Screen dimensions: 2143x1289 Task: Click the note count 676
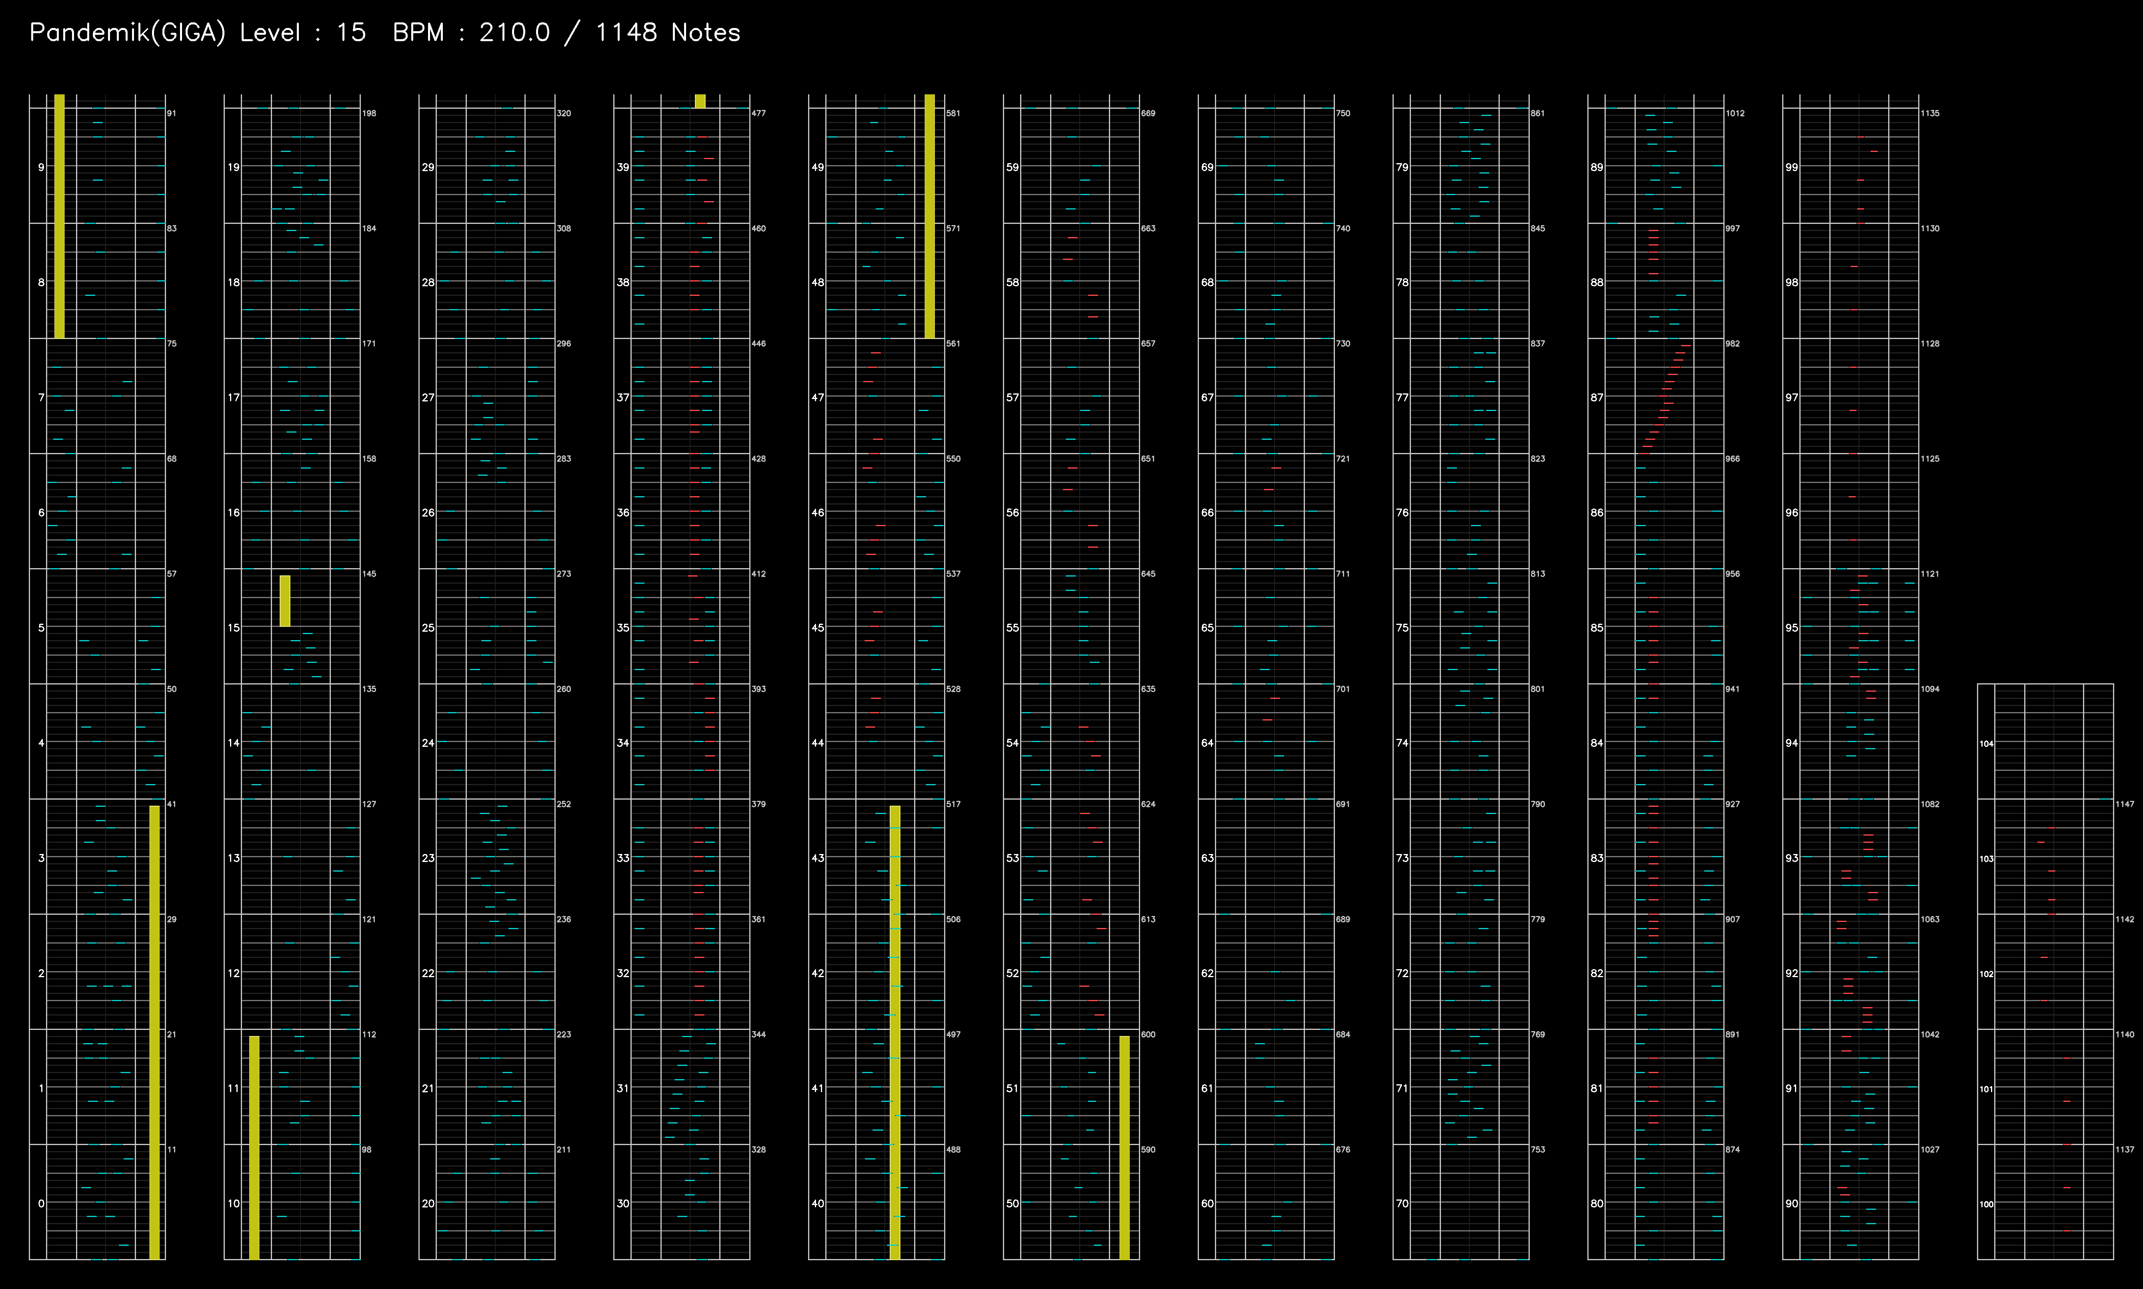[1343, 1150]
